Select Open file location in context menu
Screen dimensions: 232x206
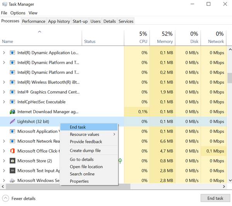[86, 167]
